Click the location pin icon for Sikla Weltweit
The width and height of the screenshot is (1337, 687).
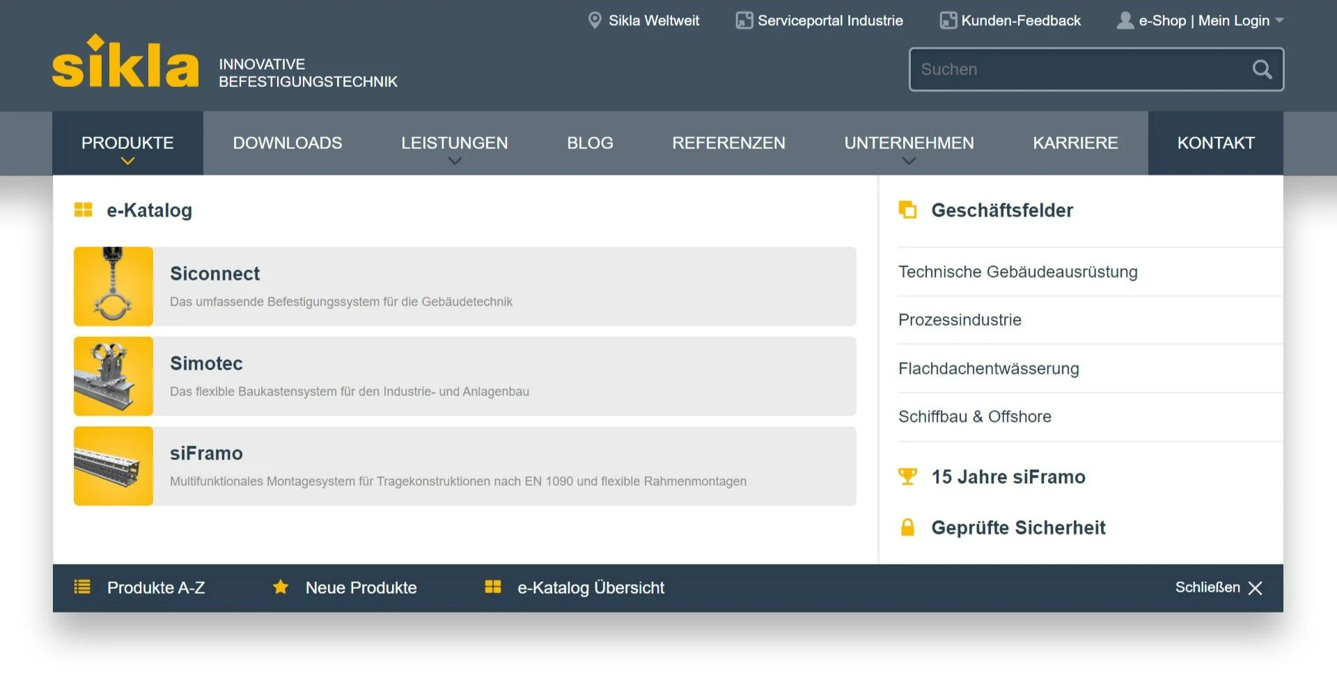pyautogui.click(x=595, y=20)
